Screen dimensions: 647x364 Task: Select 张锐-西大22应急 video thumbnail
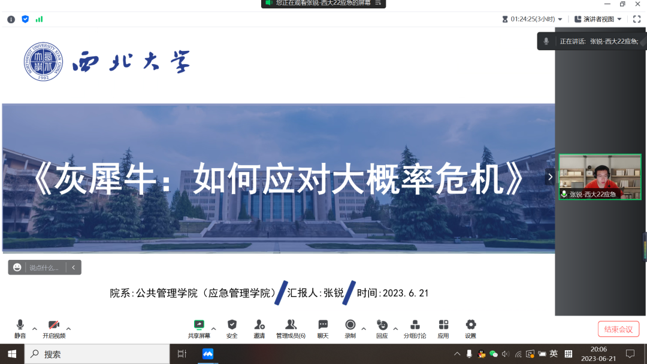600,177
